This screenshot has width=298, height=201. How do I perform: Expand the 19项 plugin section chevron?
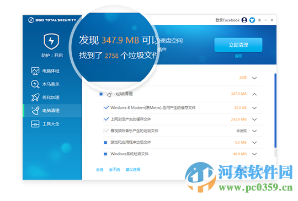point(254,78)
